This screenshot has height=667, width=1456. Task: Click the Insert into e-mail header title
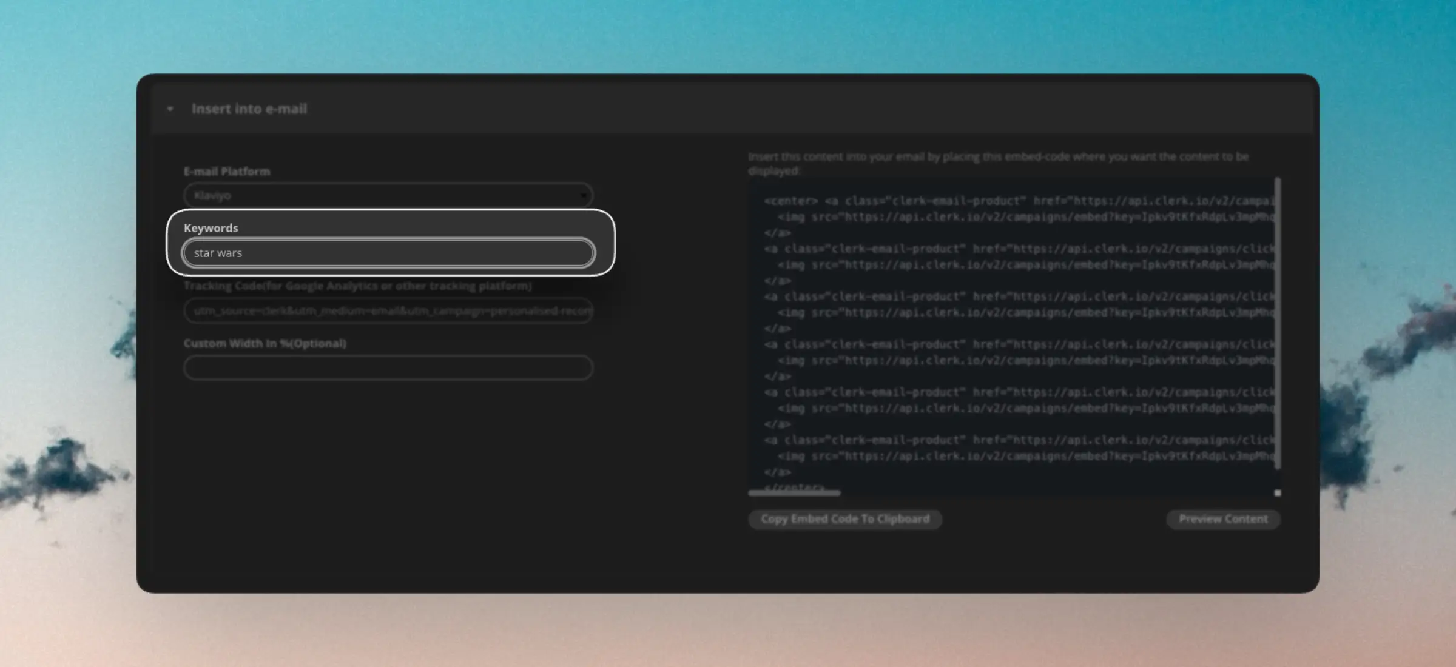pos(249,109)
